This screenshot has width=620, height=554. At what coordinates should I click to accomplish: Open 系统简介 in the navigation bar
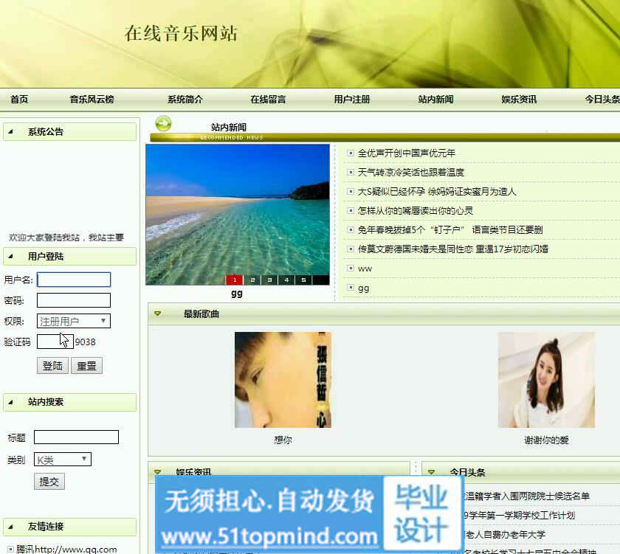coord(185,99)
